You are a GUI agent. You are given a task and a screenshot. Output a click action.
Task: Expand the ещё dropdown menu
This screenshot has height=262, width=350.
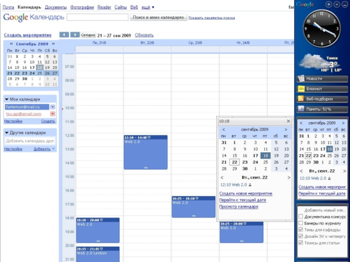[148, 7]
